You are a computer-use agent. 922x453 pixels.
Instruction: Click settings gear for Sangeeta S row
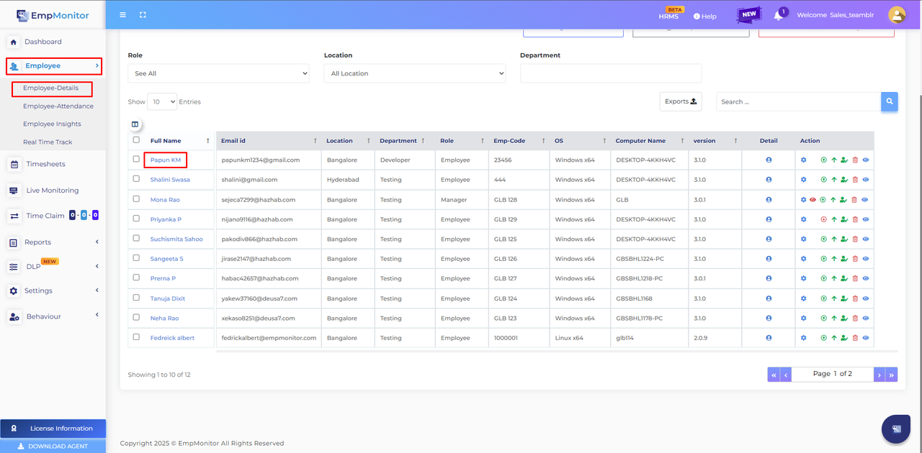[804, 258]
